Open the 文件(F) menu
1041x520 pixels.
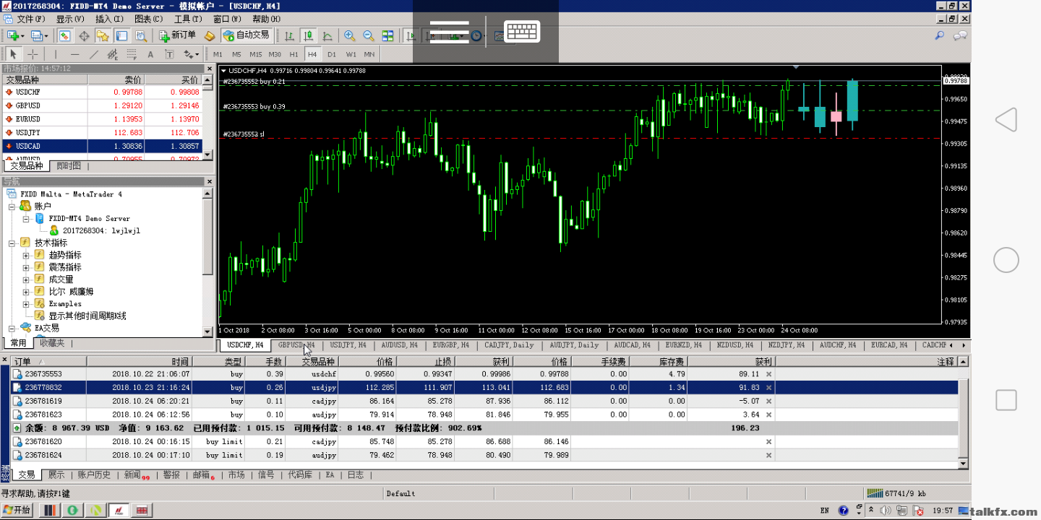pyautogui.click(x=30, y=19)
